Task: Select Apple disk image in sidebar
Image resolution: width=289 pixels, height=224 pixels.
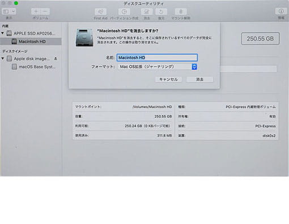Action: click(x=28, y=59)
